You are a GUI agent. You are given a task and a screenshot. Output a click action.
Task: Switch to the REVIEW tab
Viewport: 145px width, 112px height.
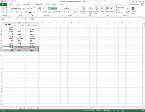coord(55,4)
